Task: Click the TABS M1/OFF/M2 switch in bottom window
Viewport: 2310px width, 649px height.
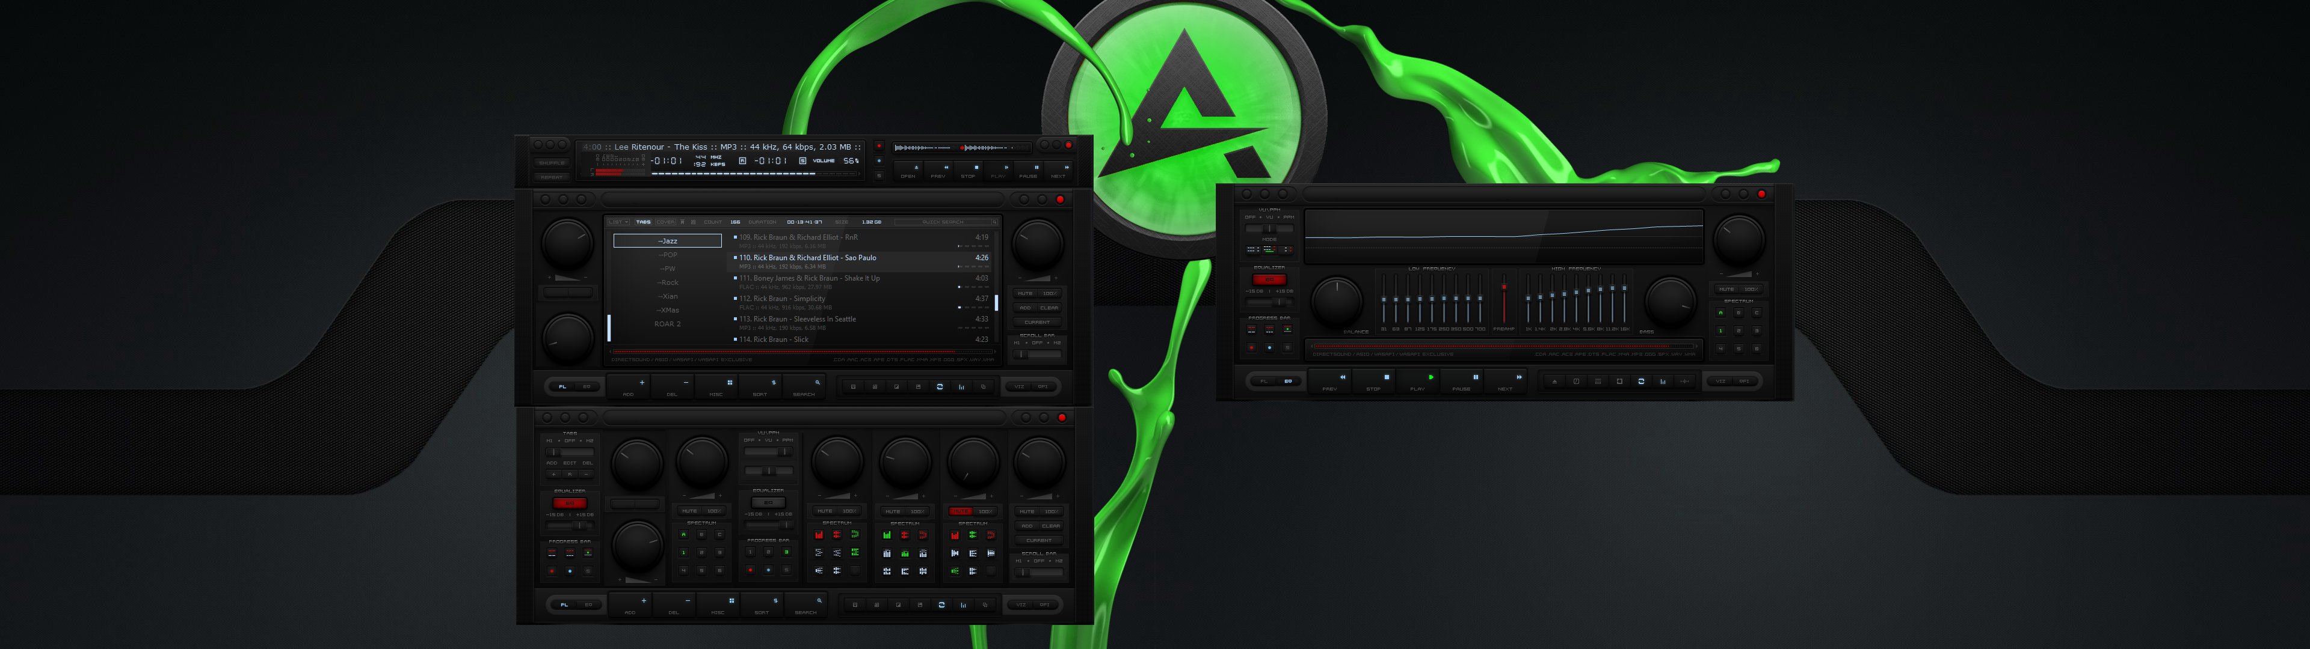Action: (570, 452)
